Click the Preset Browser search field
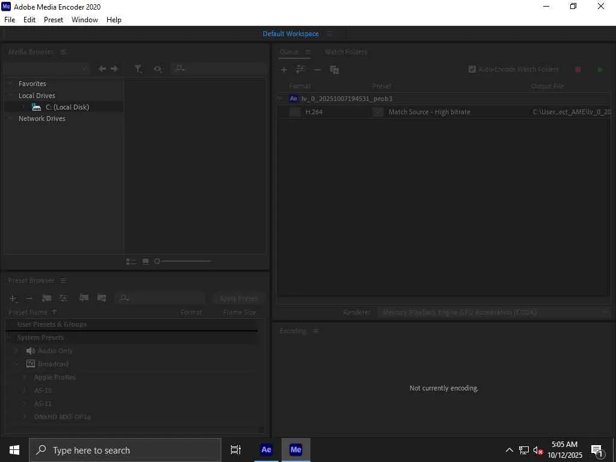 point(160,298)
